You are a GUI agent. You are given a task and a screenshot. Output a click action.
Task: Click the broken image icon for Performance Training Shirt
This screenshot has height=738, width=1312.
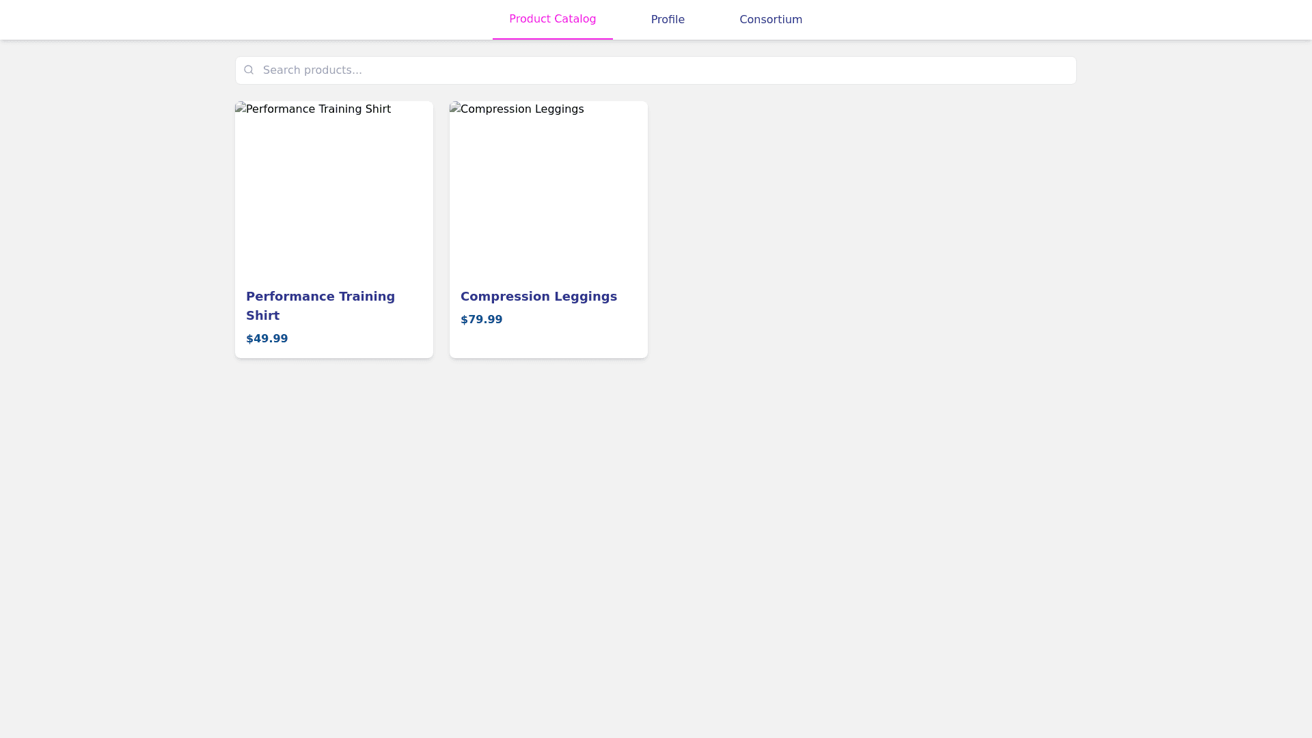[x=240, y=108]
